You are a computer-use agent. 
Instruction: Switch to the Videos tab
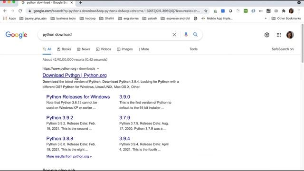[104, 49]
